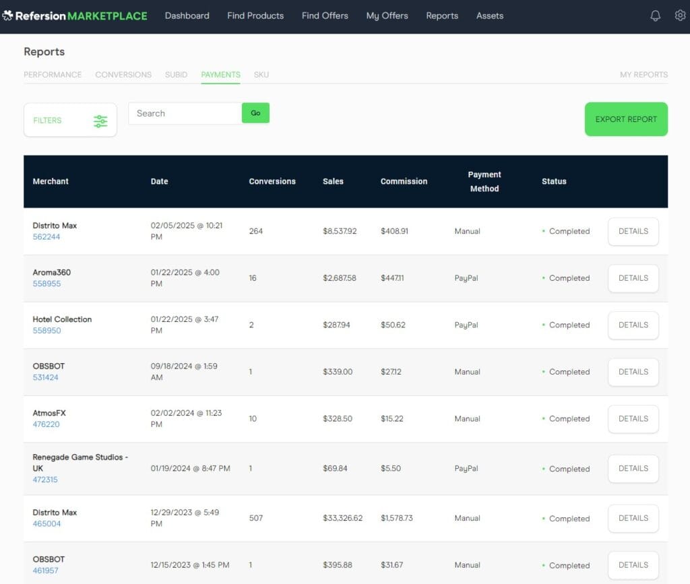The image size is (690, 584).
Task: Open Details for AtmosFX payment
Action: click(633, 419)
